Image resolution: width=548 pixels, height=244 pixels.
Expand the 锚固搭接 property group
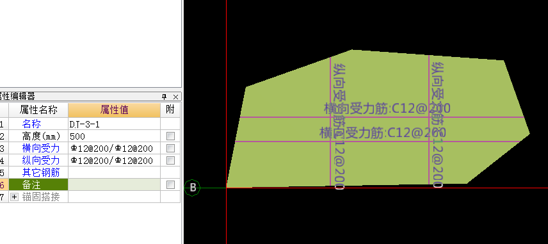click(14, 197)
